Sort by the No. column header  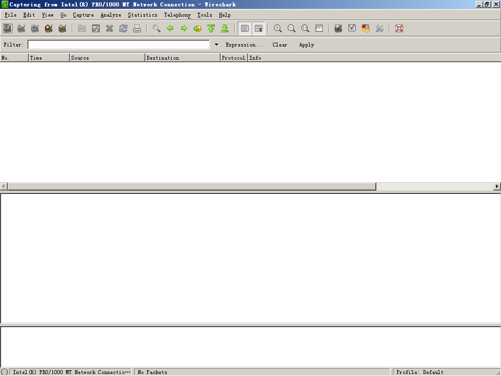coord(14,58)
